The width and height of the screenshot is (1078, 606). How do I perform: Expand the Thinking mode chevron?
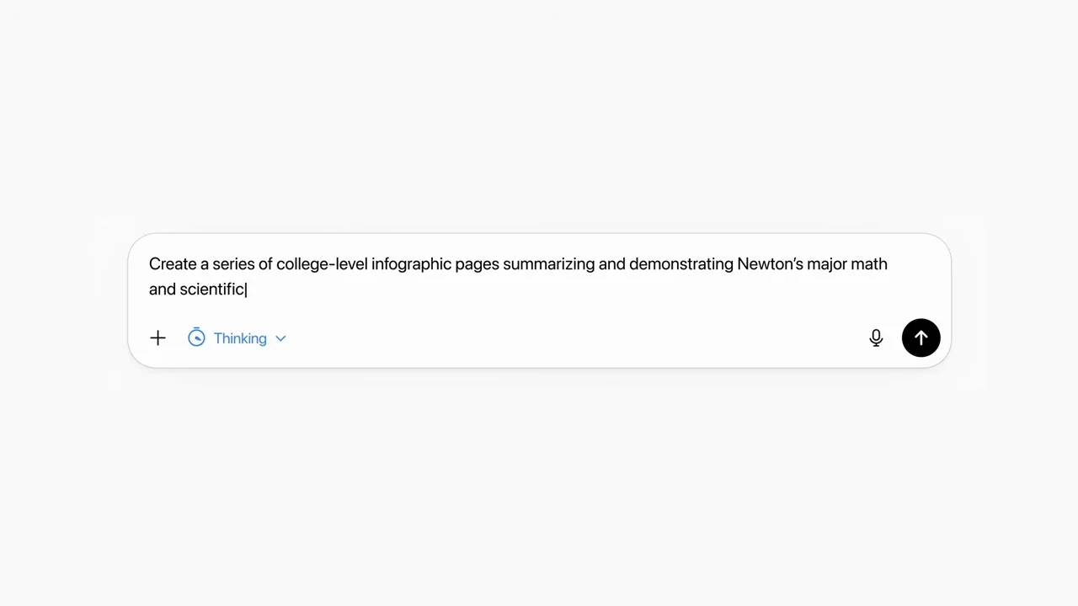click(280, 338)
